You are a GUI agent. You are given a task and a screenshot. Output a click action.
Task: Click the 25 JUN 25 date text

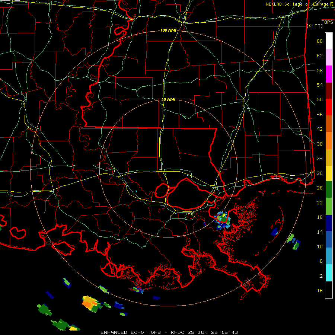coord(203,332)
